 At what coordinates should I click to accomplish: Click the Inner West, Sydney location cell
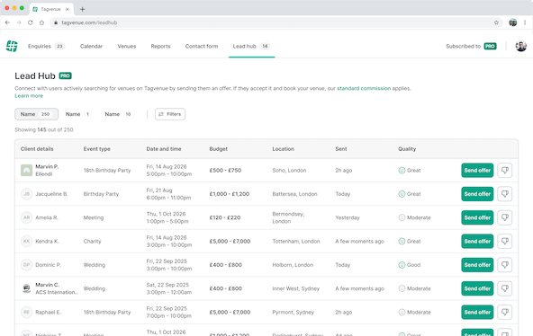point(295,288)
